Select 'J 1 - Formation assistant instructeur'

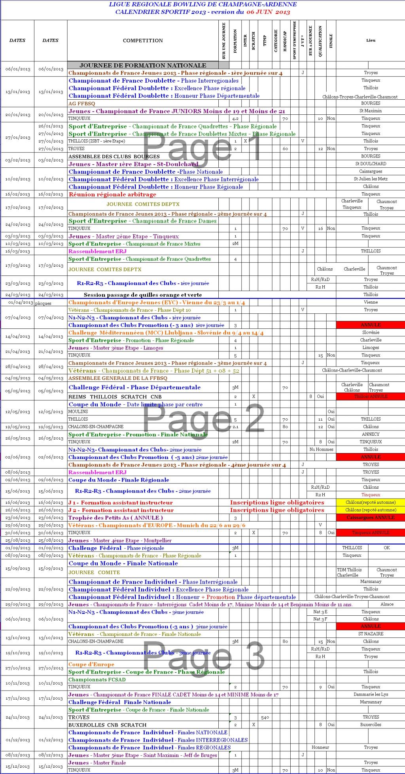click(x=121, y=503)
